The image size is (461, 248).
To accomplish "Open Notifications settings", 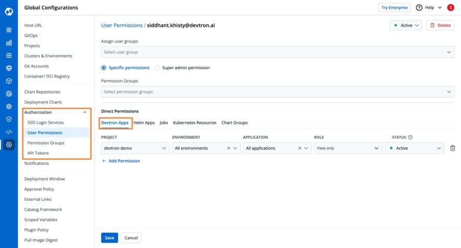I will (36, 163).
